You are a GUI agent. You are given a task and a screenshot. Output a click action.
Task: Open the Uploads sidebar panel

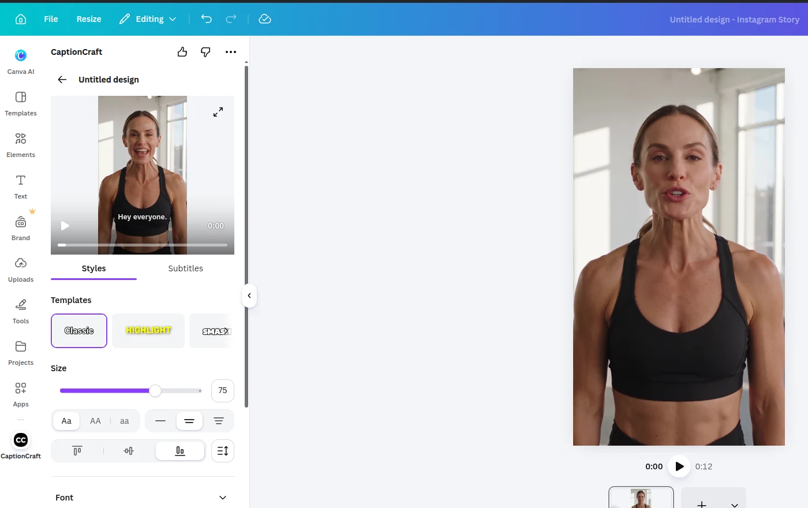point(21,270)
